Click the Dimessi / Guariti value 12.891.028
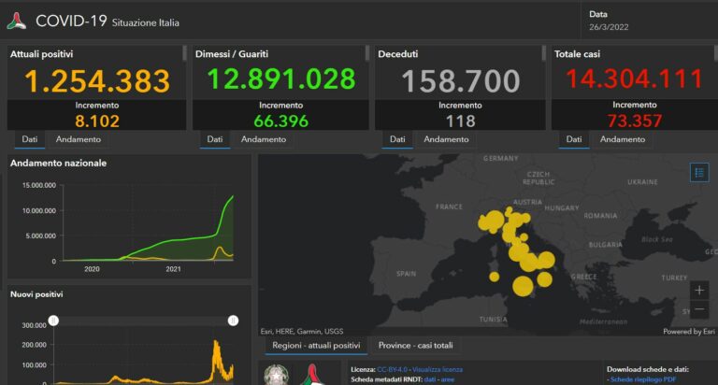The height and width of the screenshot is (385, 718). pyautogui.click(x=281, y=78)
